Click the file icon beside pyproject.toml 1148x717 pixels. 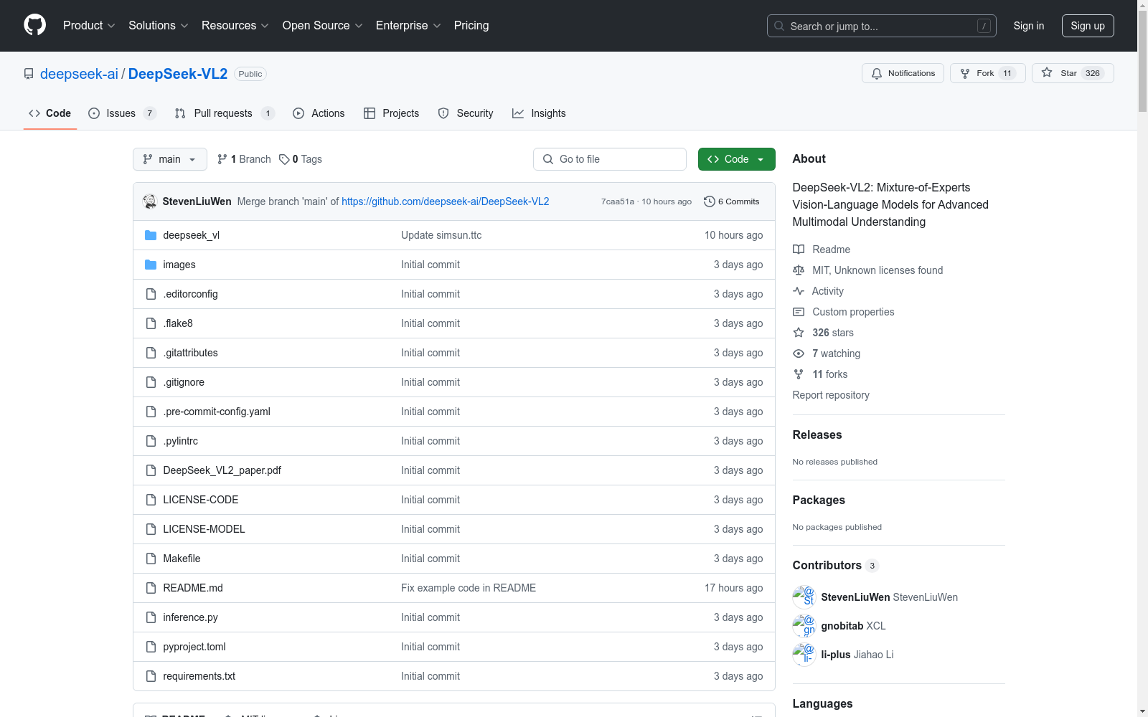click(151, 647)
